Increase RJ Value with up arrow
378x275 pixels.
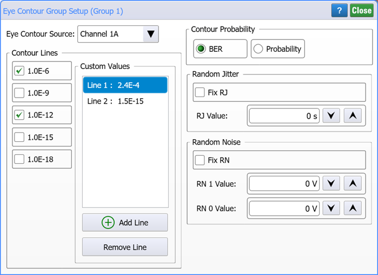353,115
